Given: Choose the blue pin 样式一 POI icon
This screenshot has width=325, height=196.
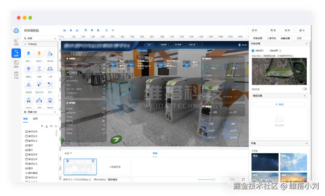Looking at the screenshot, I should coord(29,54).
